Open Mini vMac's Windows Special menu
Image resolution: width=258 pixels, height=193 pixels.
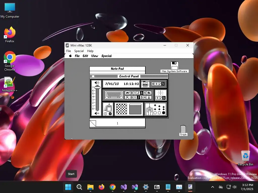pyautogui.click(x=79, y=51)
